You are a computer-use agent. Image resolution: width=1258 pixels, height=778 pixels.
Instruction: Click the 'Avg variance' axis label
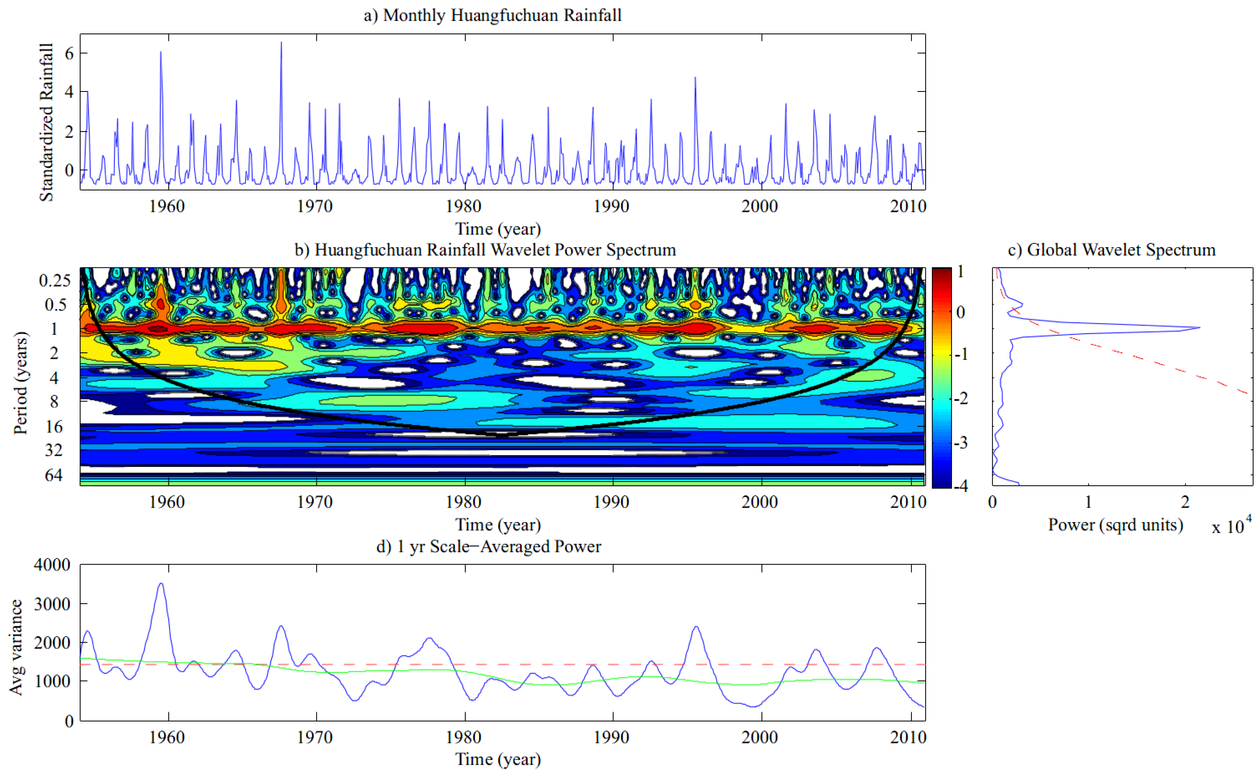coord(16,647)
